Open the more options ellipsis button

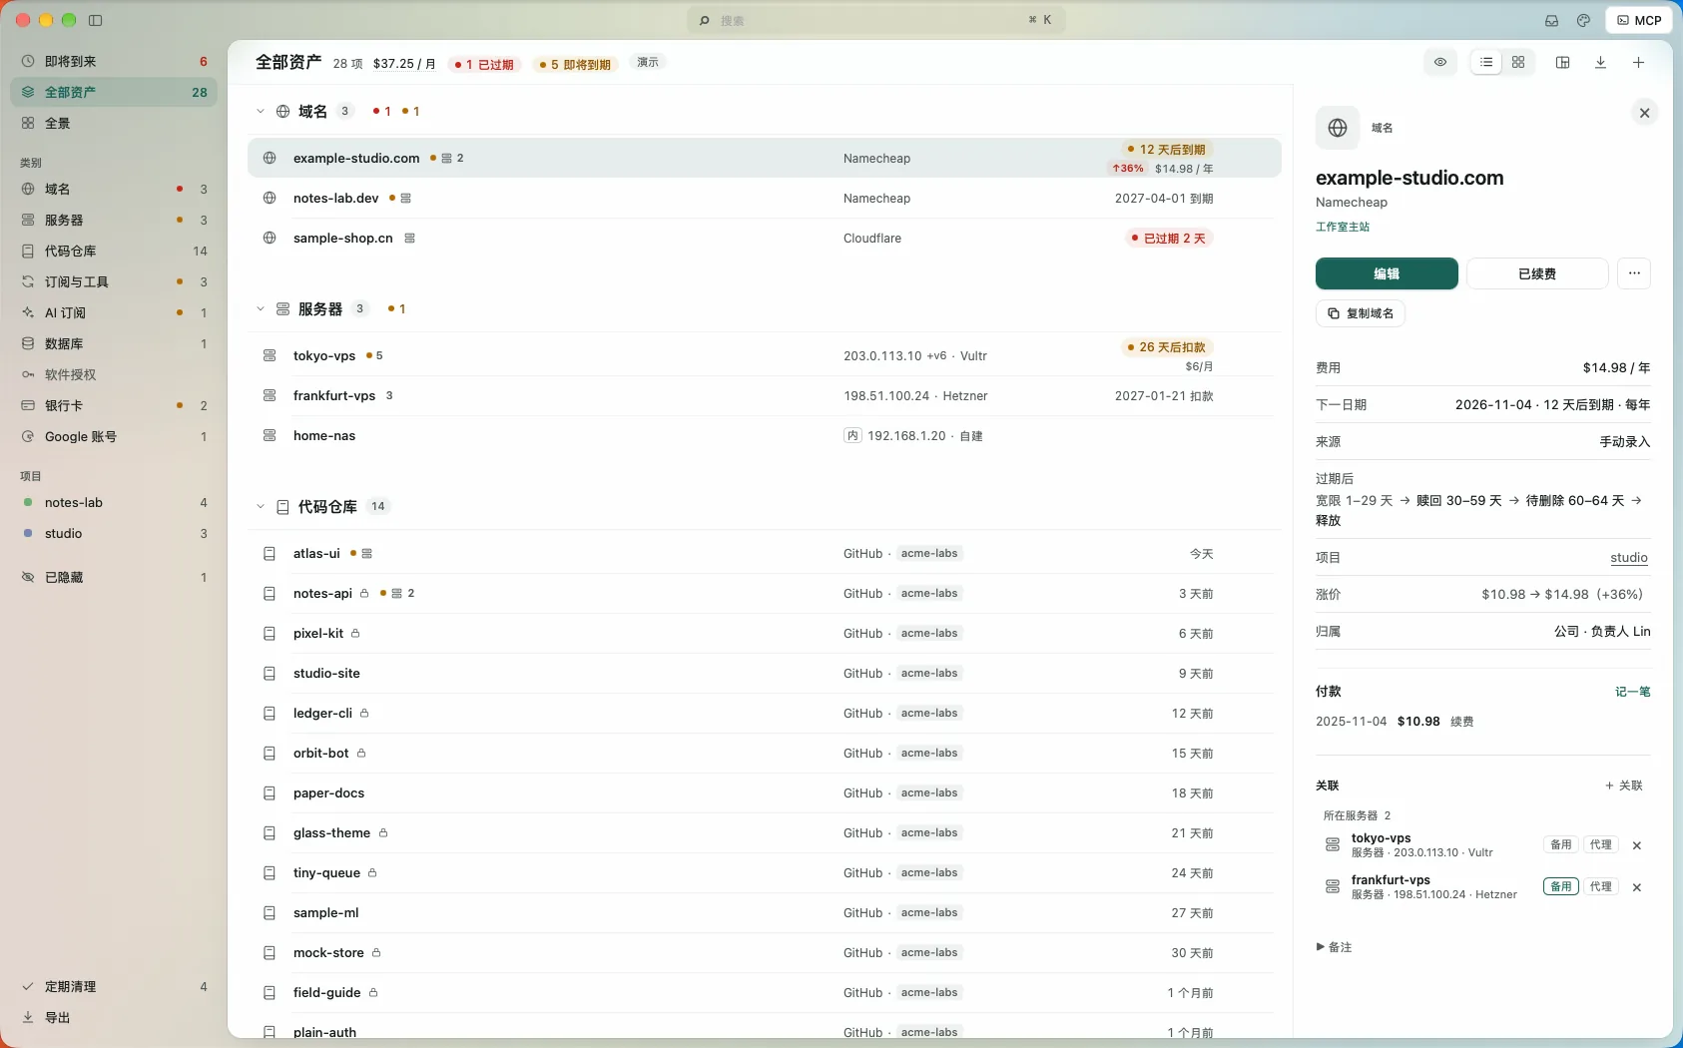point(1634,272)
